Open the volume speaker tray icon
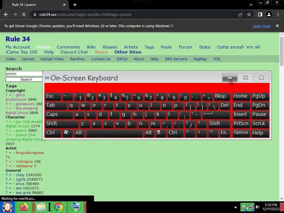Viewport: 284px width, 213px height. pos(258,207)
